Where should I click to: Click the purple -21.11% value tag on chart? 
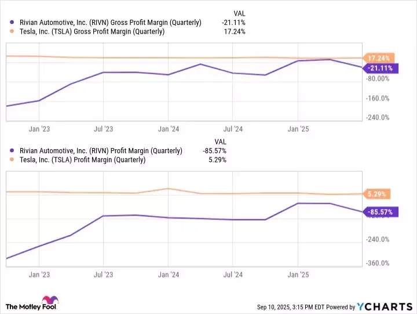click(x=379, y=68)
